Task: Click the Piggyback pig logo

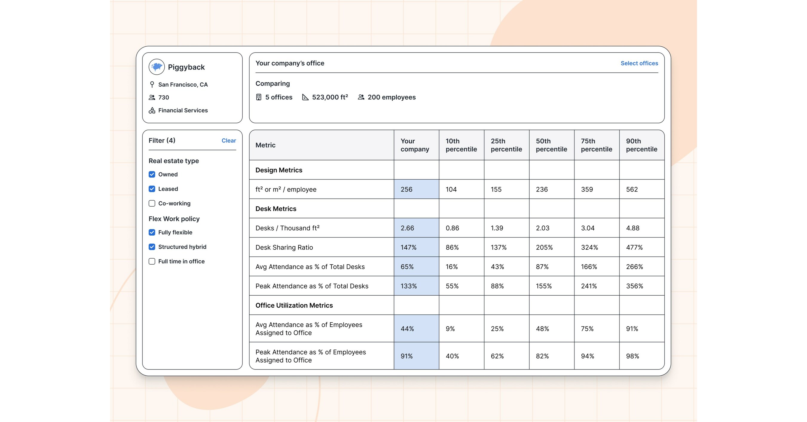Action: click(157, 67)
